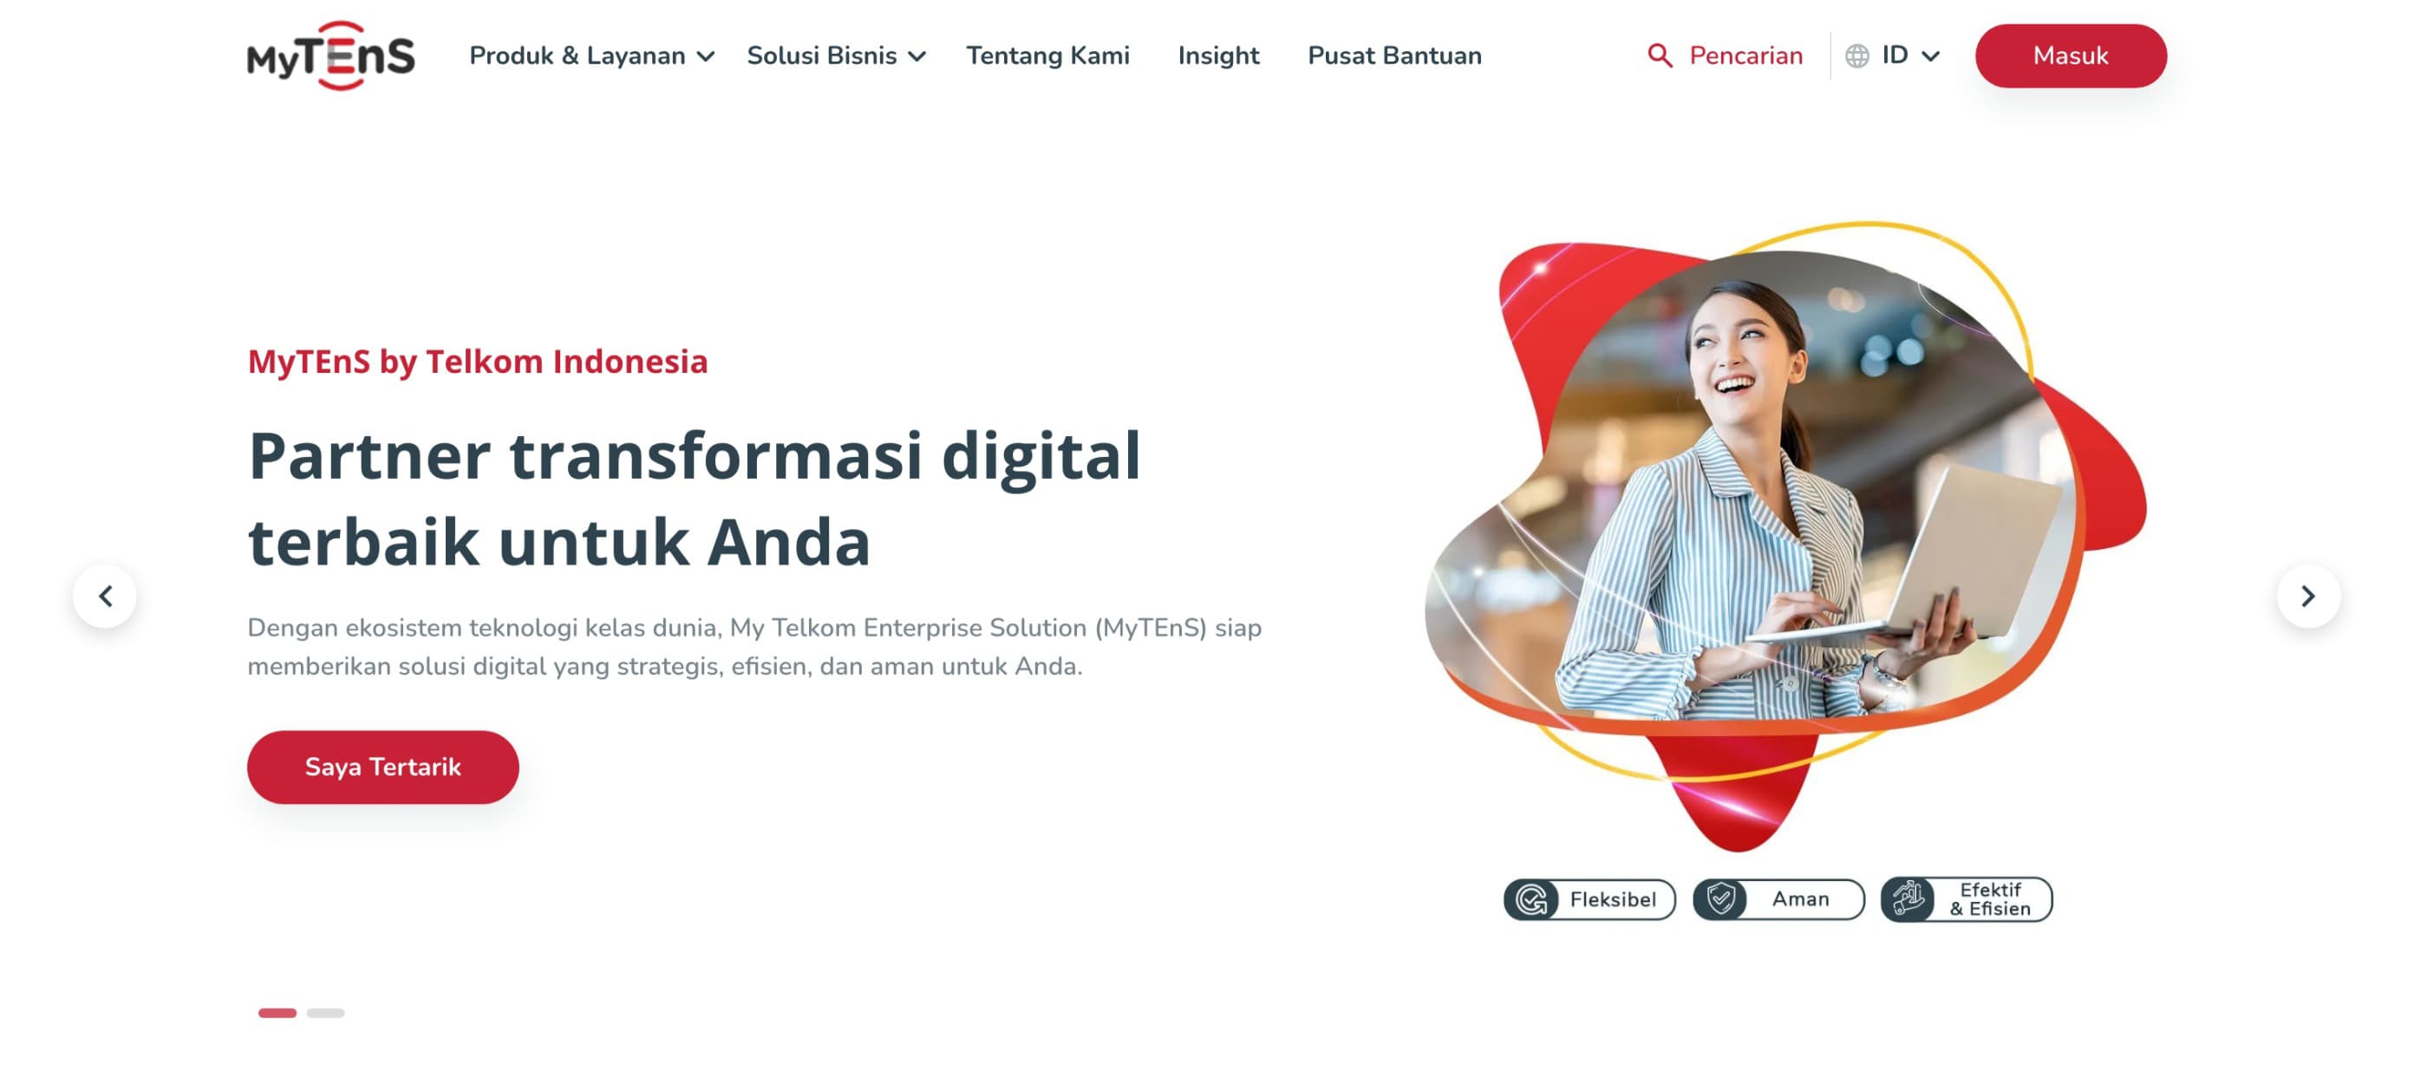Click the Saya Tertarik button
2414x1077 pixels.
[383, 767]
